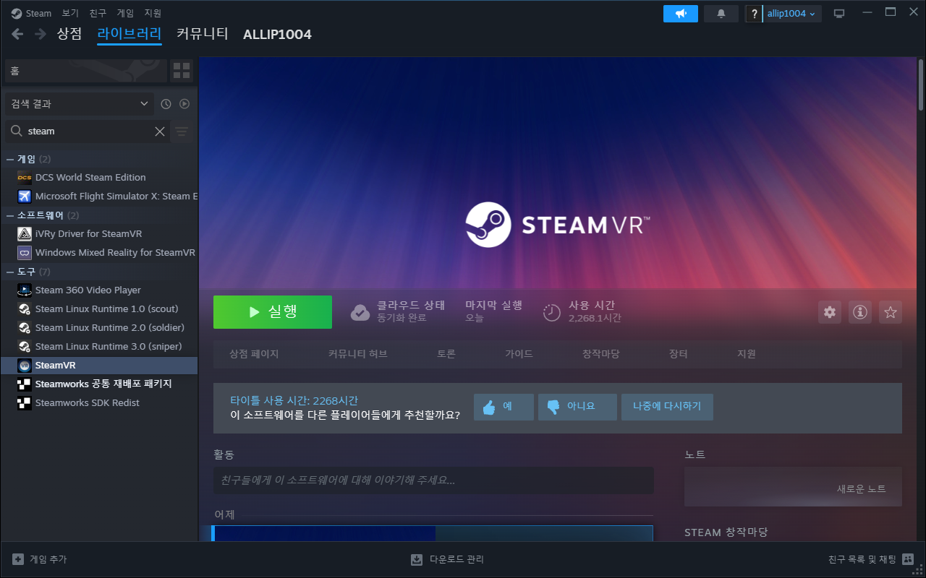Open SteamVR settings with the gear icon
The image size is (926, 578).
click(x=829, y=311)
